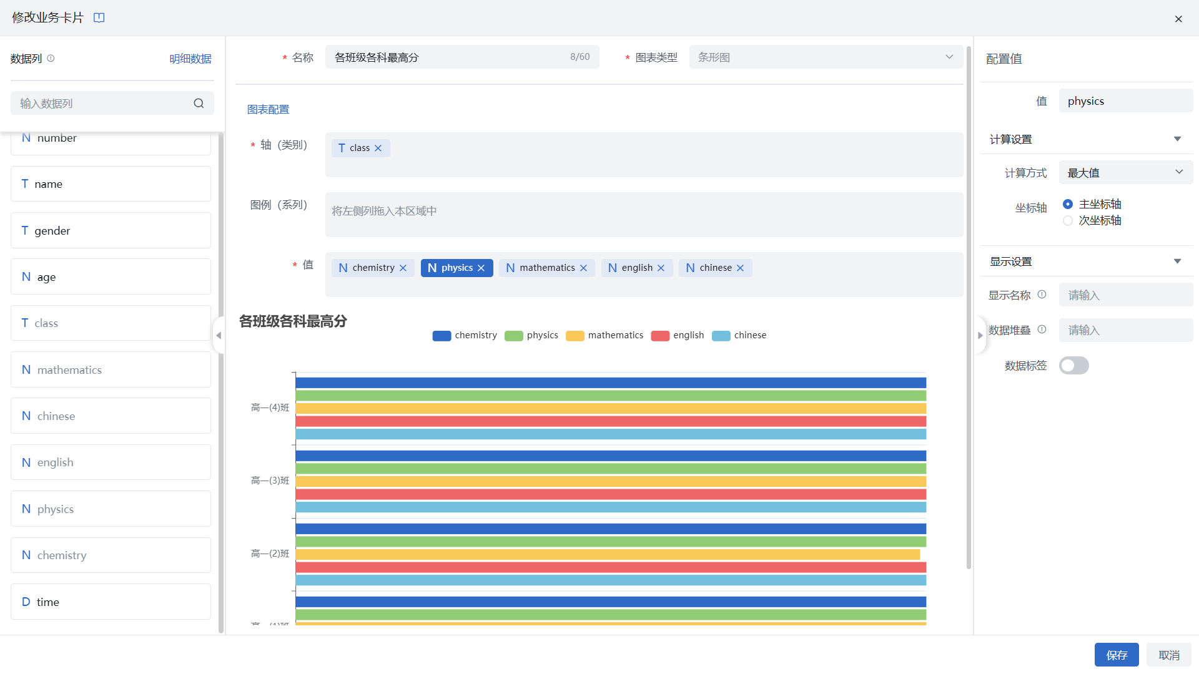1199x674 pixels.
Task: Click the 取消 button
Action: coord(1168,655)
